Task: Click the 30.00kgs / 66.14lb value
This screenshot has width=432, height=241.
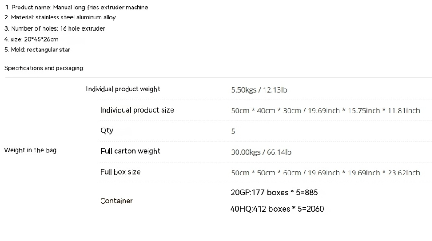Action: (x=261, y=152)
